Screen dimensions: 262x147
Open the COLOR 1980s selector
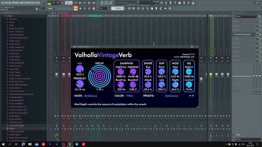point(129,96)
